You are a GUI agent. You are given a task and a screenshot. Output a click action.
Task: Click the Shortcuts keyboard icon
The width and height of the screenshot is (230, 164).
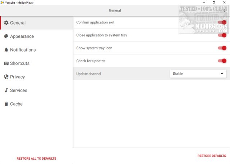[x=6, y=63]
